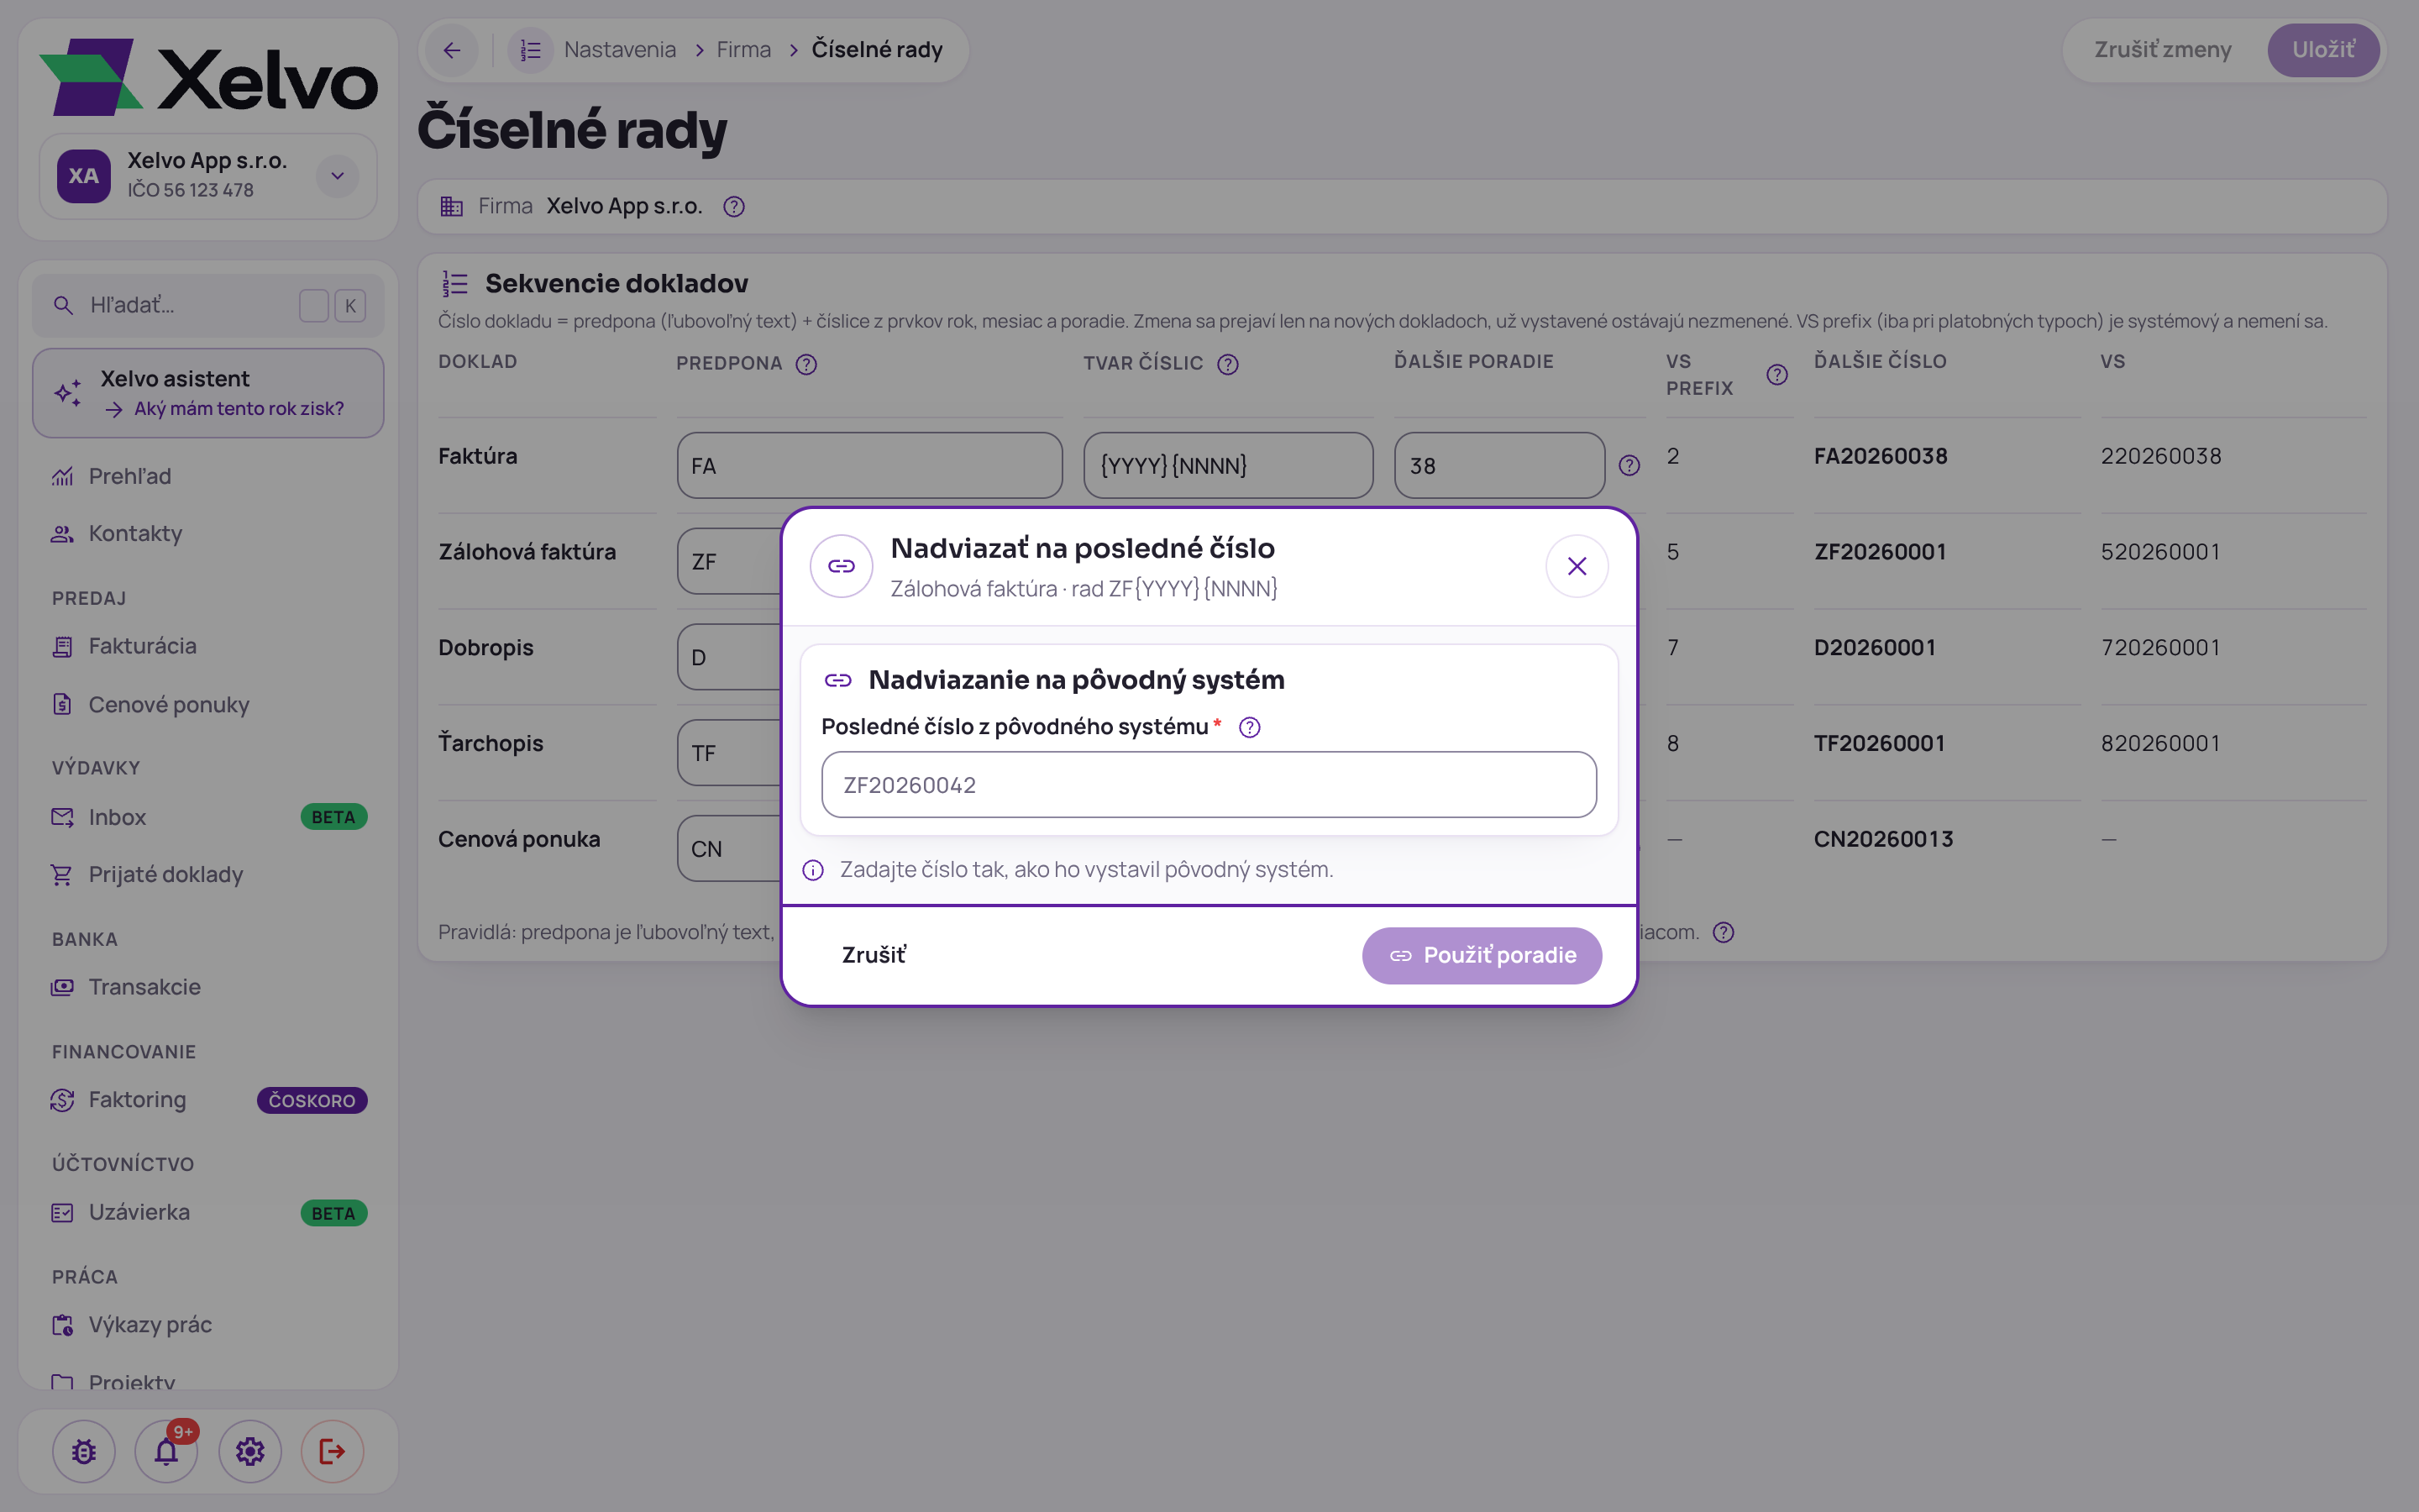
Task: Click help icon after the Pravidlá footer text
Action: pyautogui.click(x=1724, y=932)
